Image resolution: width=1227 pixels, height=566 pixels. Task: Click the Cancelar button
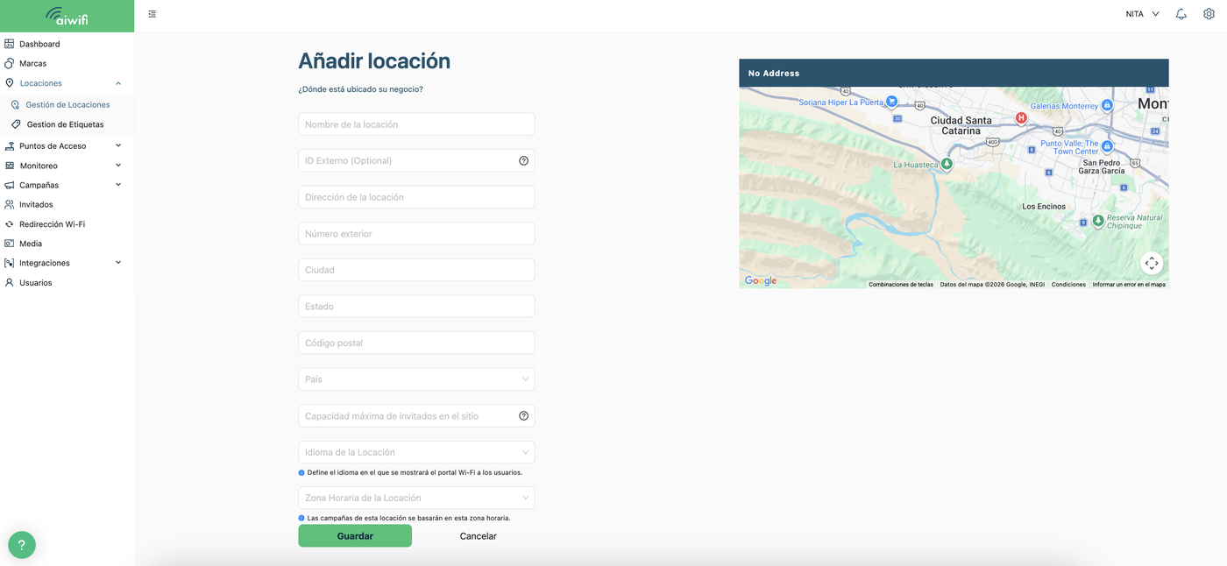(479, 536)
